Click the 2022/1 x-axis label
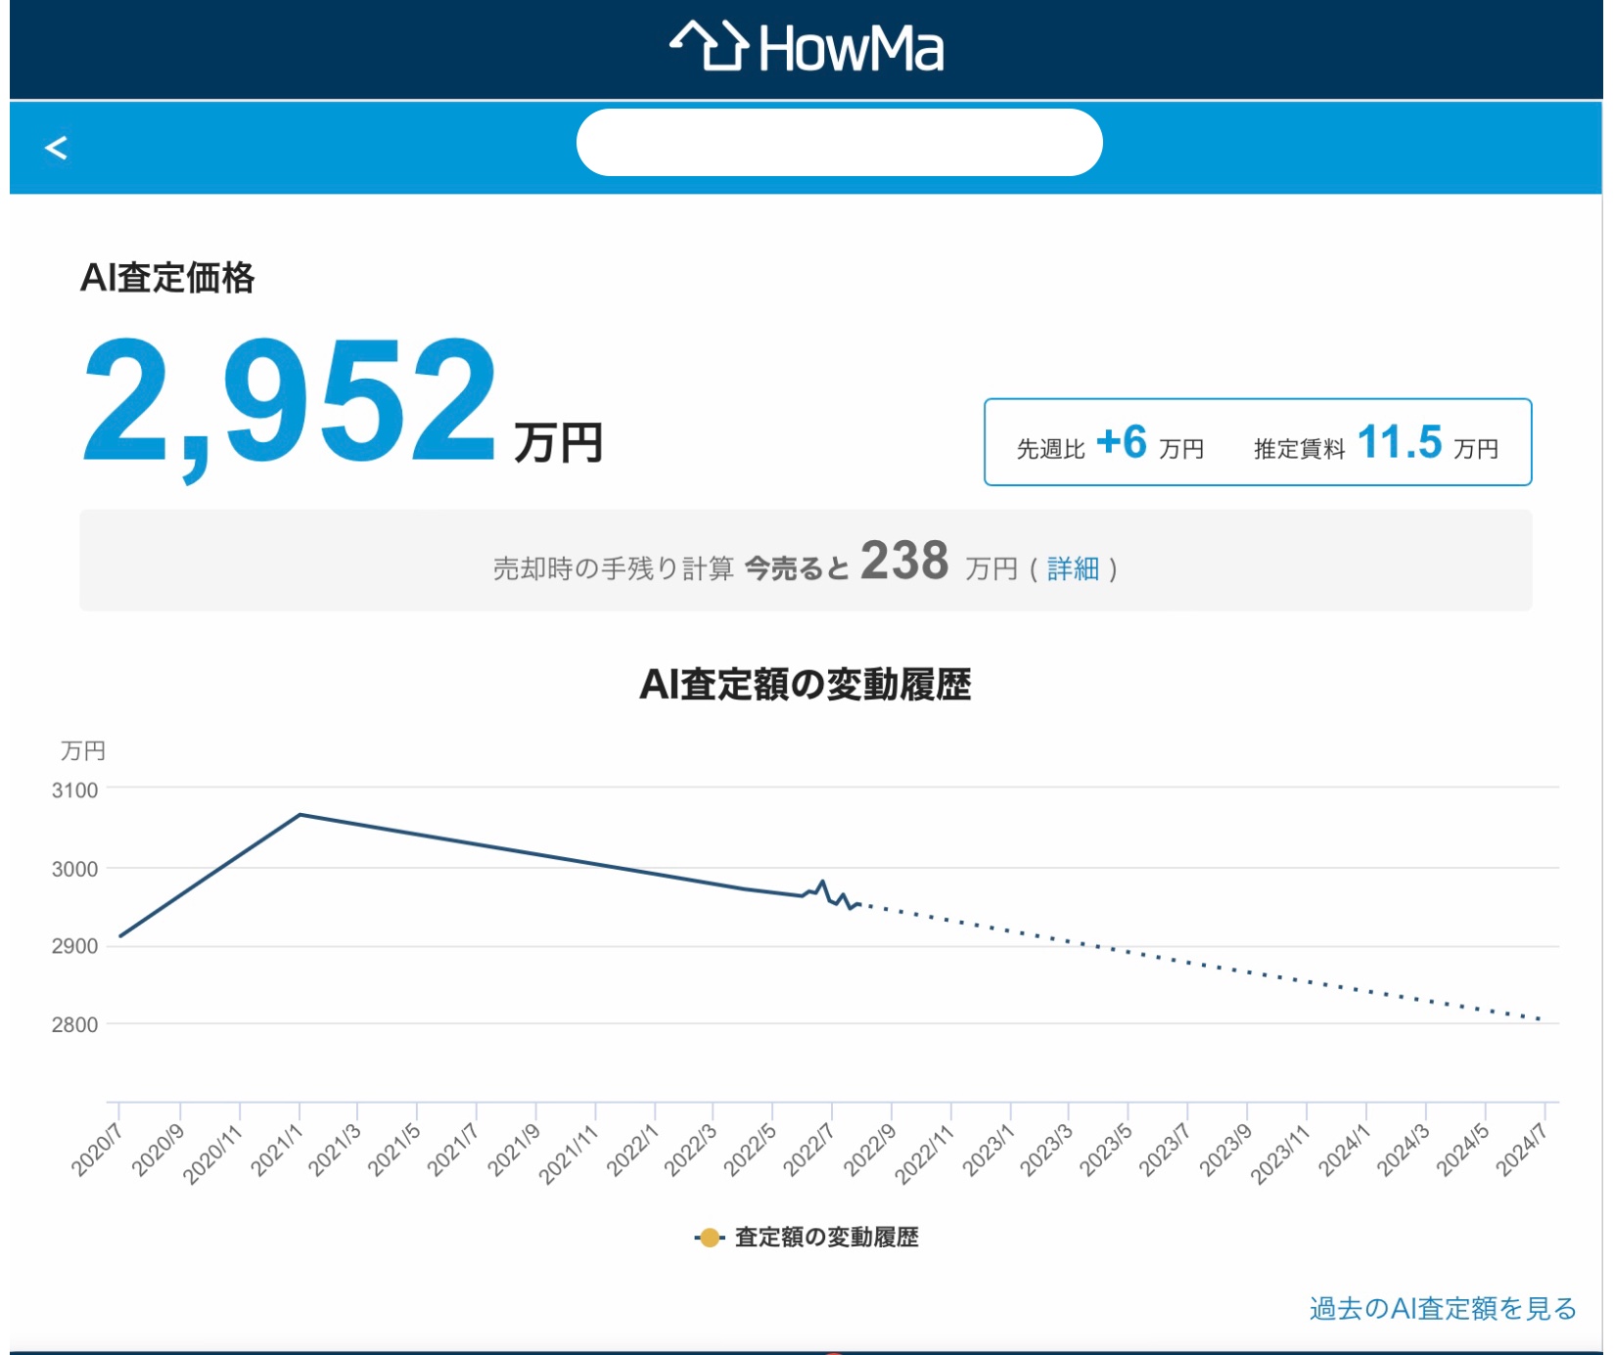1614x1355 pixels. click(631, 1150)
